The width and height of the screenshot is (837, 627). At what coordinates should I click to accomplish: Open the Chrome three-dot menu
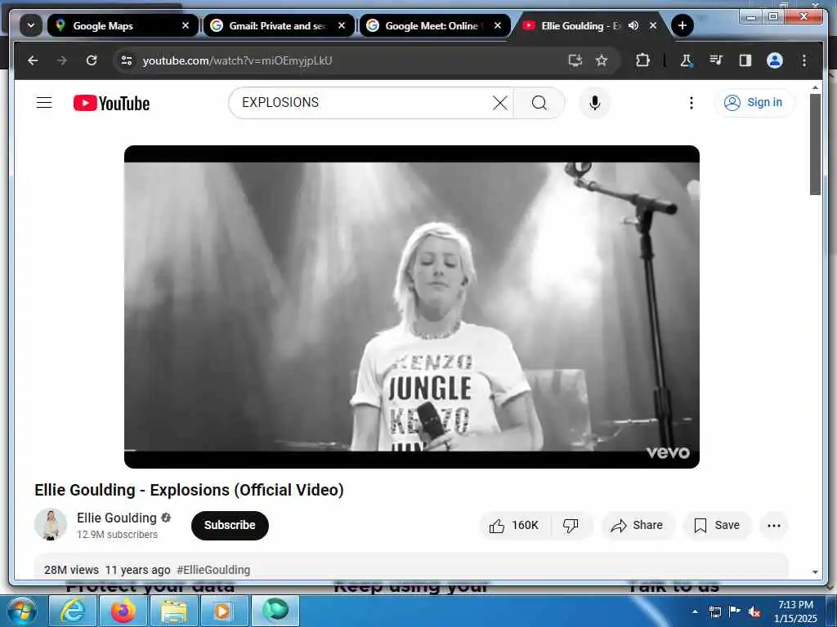click(804, 60)
